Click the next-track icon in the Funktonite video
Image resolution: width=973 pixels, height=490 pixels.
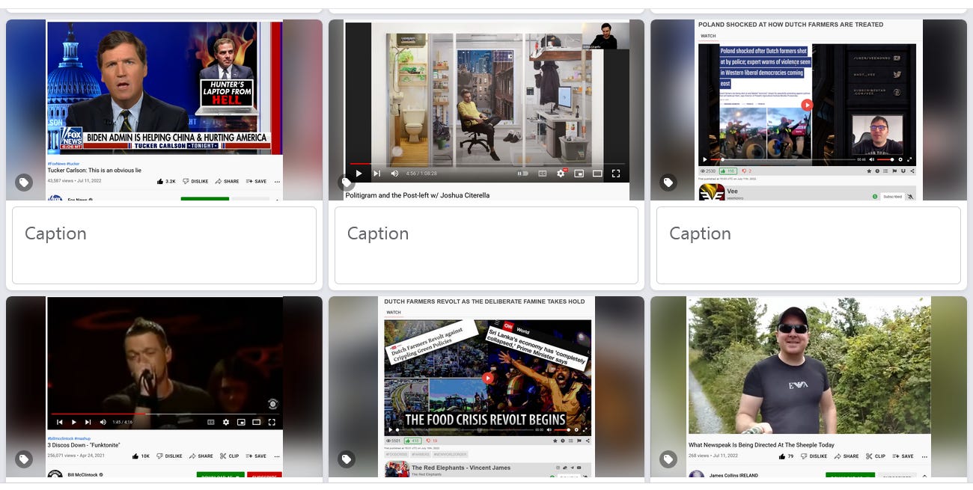click(x=88, y=422)
